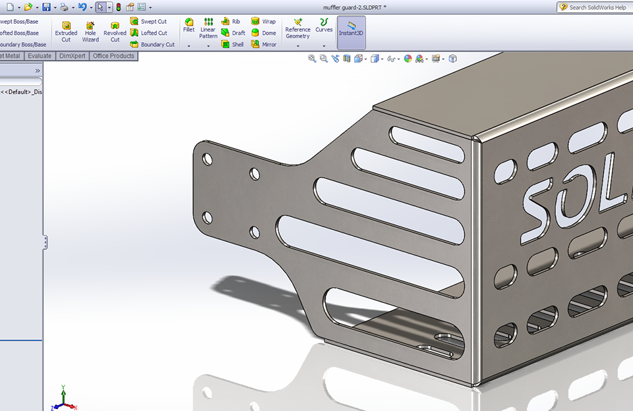Expand the Fillet dropdown arrow

(x=189, y=46)
